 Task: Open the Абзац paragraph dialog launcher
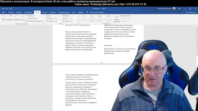pyautogui.click(x=79, y=24)
